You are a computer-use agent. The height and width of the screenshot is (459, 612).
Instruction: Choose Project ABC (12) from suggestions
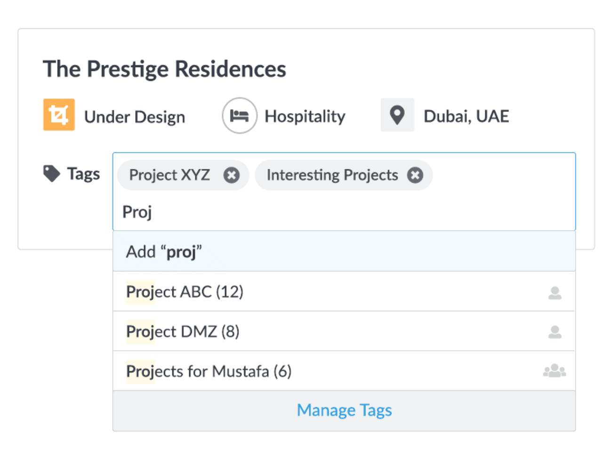pos(344,291)
